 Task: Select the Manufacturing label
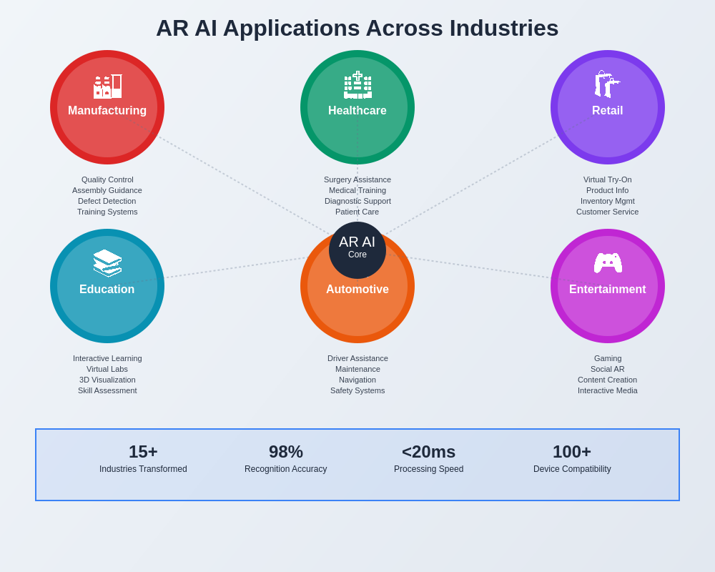[x=107, y=111]
